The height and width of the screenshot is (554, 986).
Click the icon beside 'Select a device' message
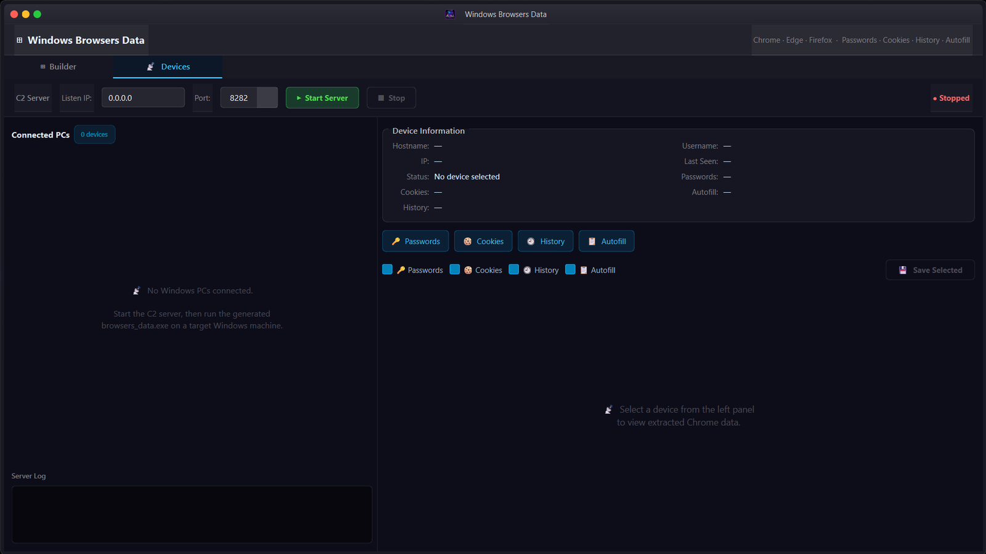609,410
